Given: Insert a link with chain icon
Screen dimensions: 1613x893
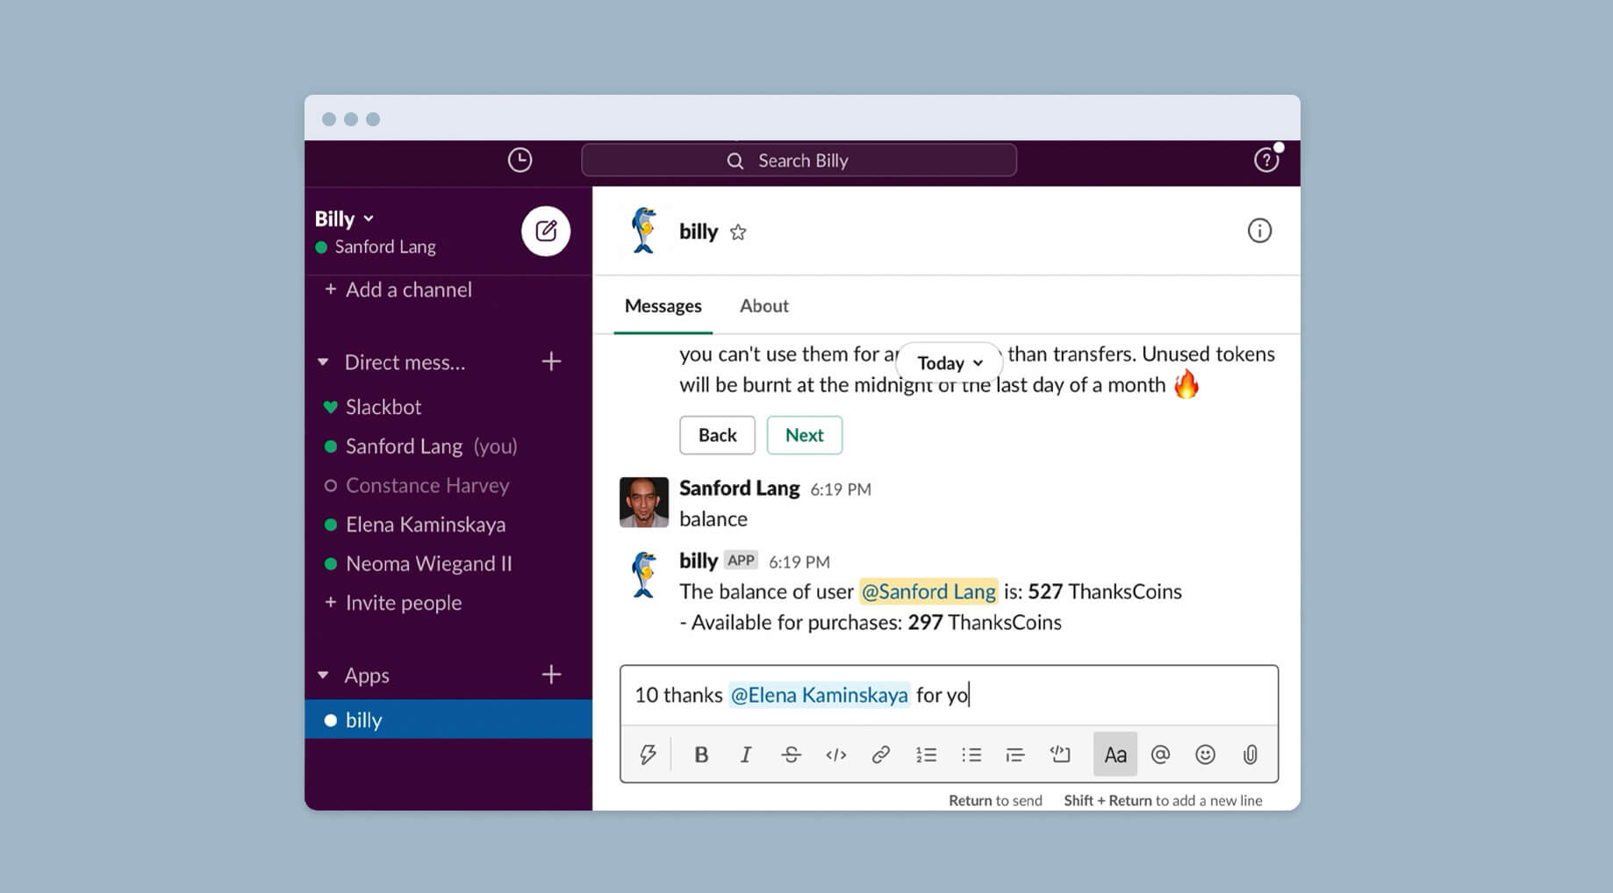Looking at the screenshot, I should 881,755.
